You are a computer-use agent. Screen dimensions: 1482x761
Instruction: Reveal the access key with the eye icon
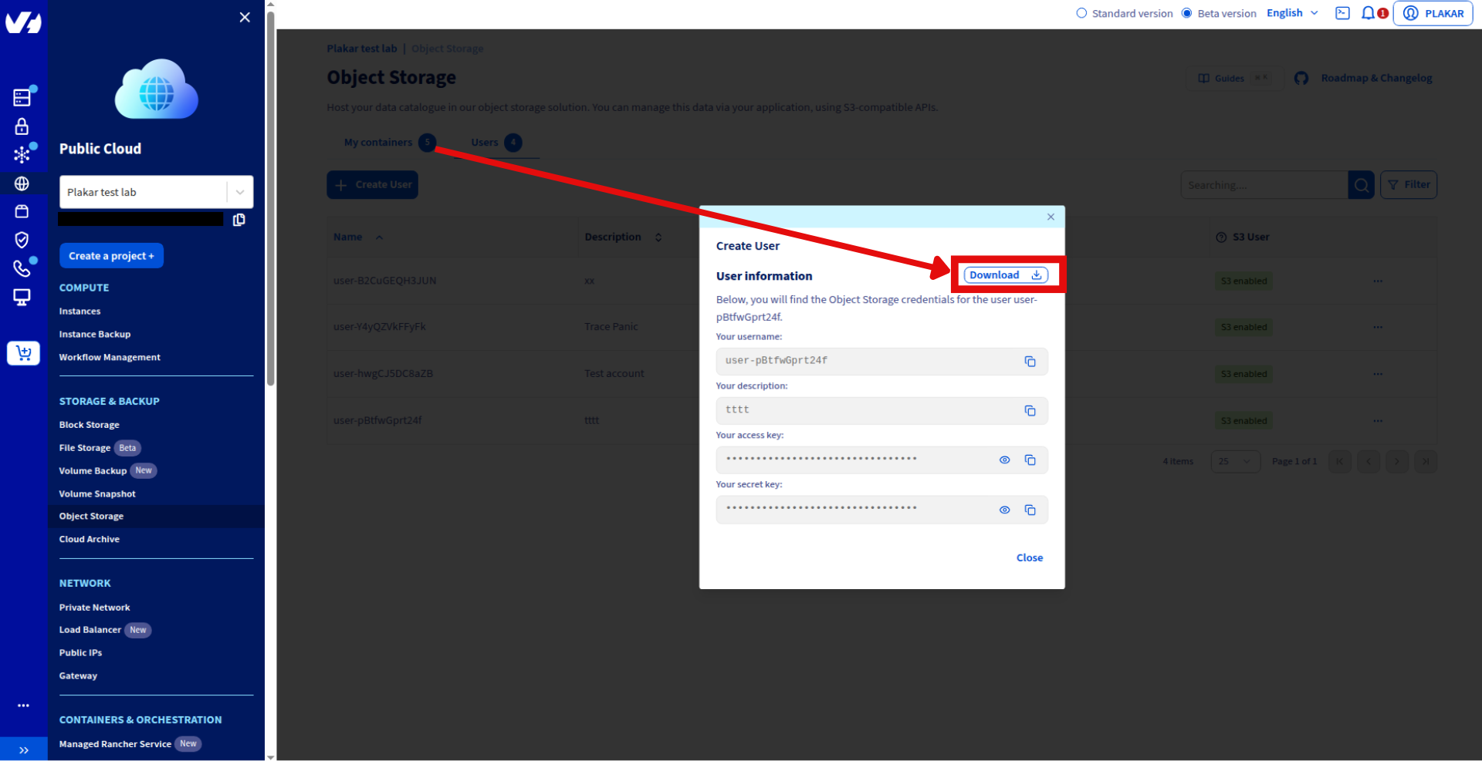point(1004,460)
